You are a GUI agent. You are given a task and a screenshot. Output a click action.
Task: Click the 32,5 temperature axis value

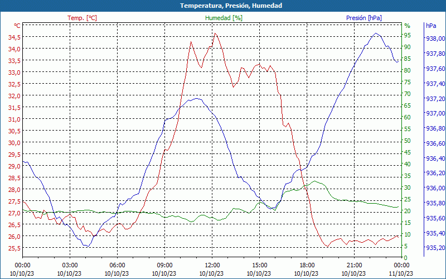pyautogui.click(x=13, y=84)
